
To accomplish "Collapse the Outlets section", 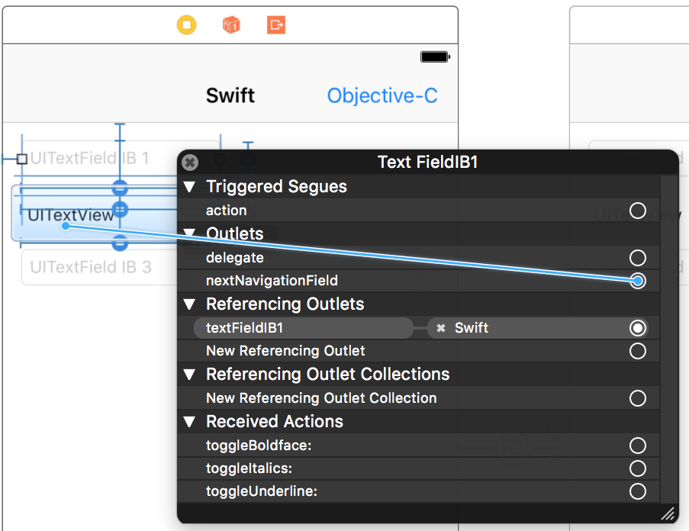I will (x=189, y=234).
